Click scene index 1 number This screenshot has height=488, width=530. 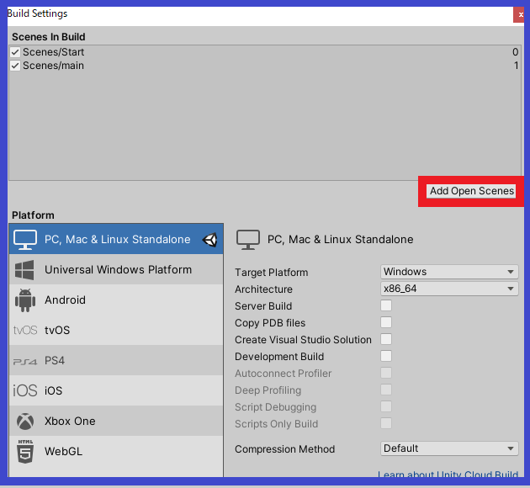(517, 66)
